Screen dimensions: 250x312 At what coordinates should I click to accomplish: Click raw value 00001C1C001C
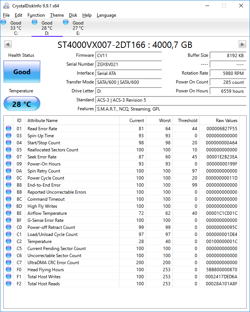[222, 213]
